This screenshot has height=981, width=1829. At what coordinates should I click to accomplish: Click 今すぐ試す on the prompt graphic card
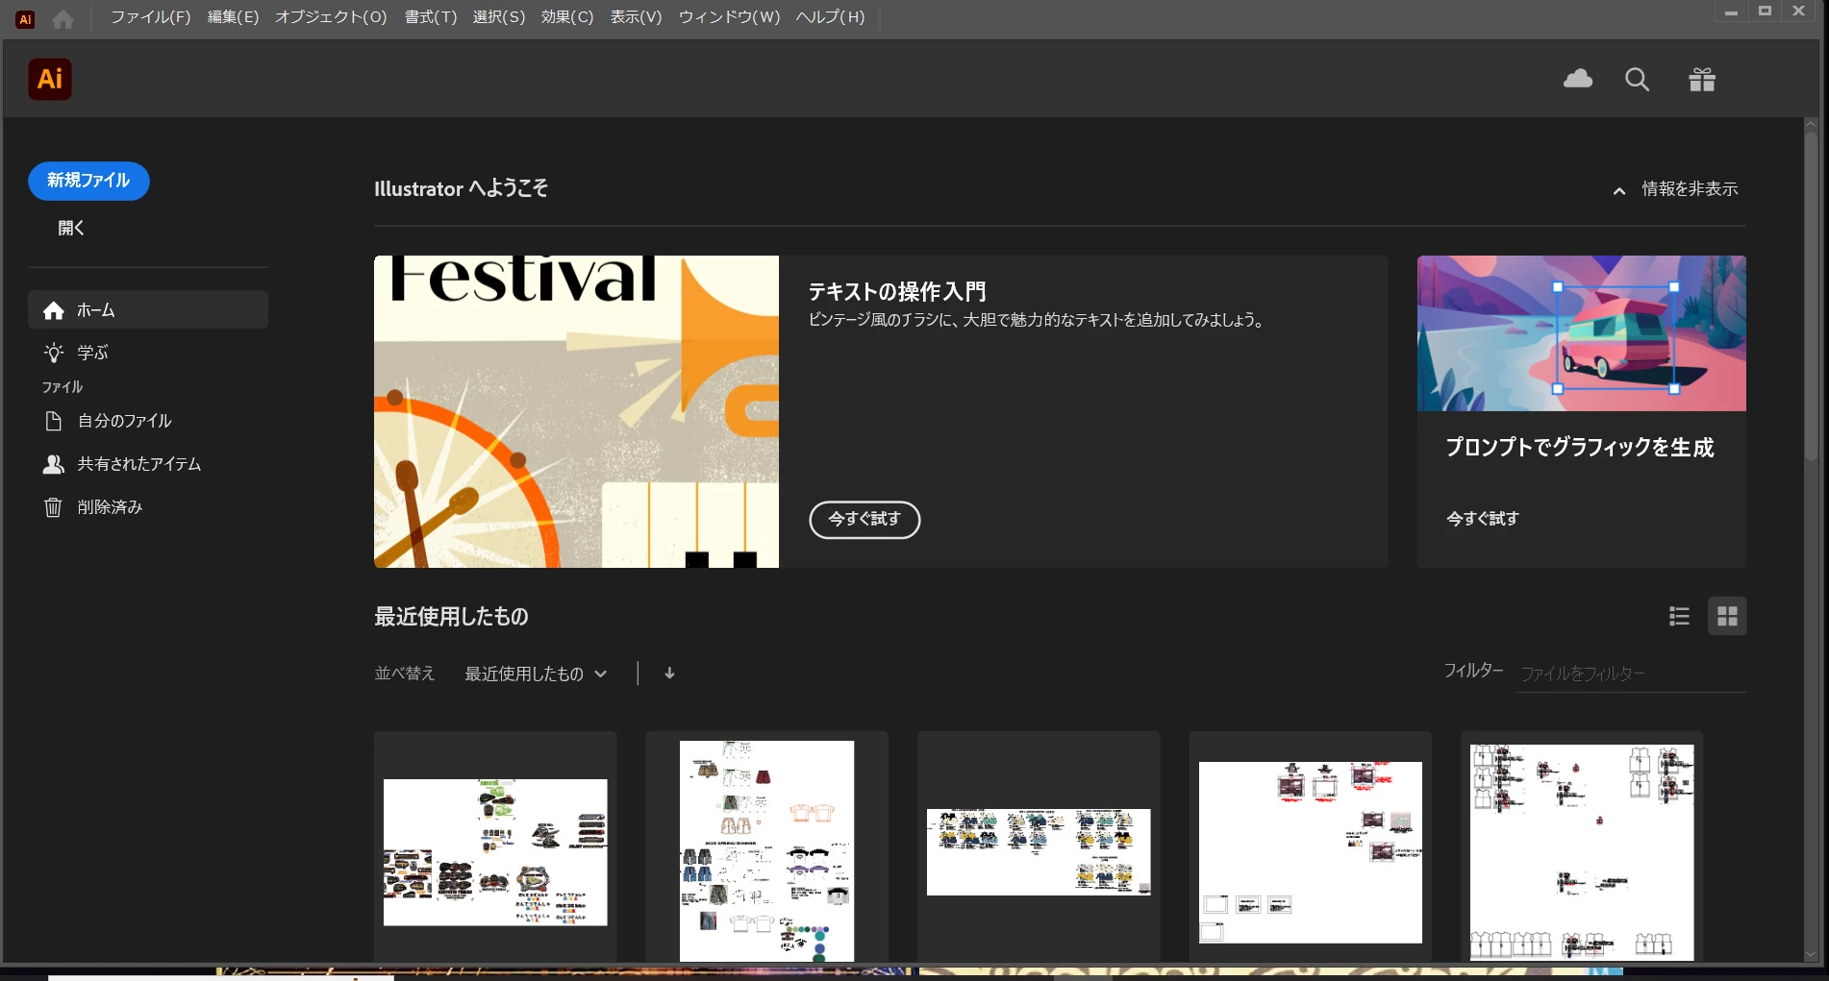[1483, 519]
